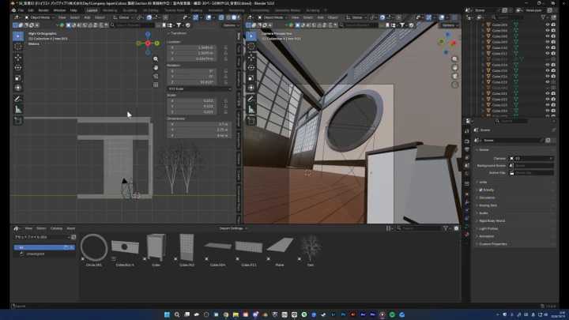Open the Output properties tab icon
Viewport: 569px width, 320px height.
(x=467, y=149)
